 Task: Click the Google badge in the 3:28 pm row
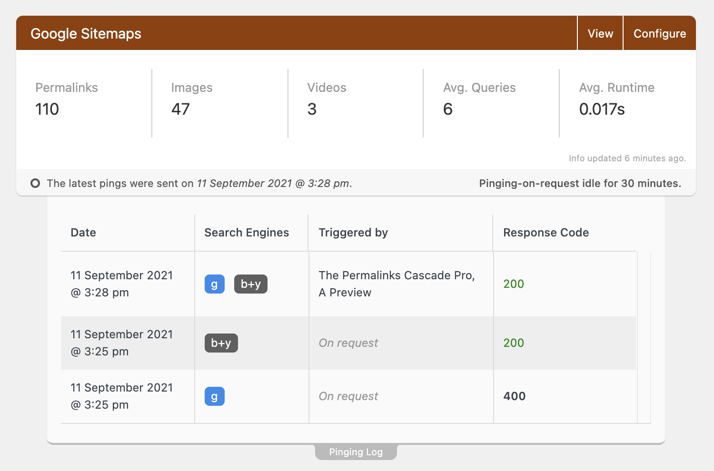(215, 284)
